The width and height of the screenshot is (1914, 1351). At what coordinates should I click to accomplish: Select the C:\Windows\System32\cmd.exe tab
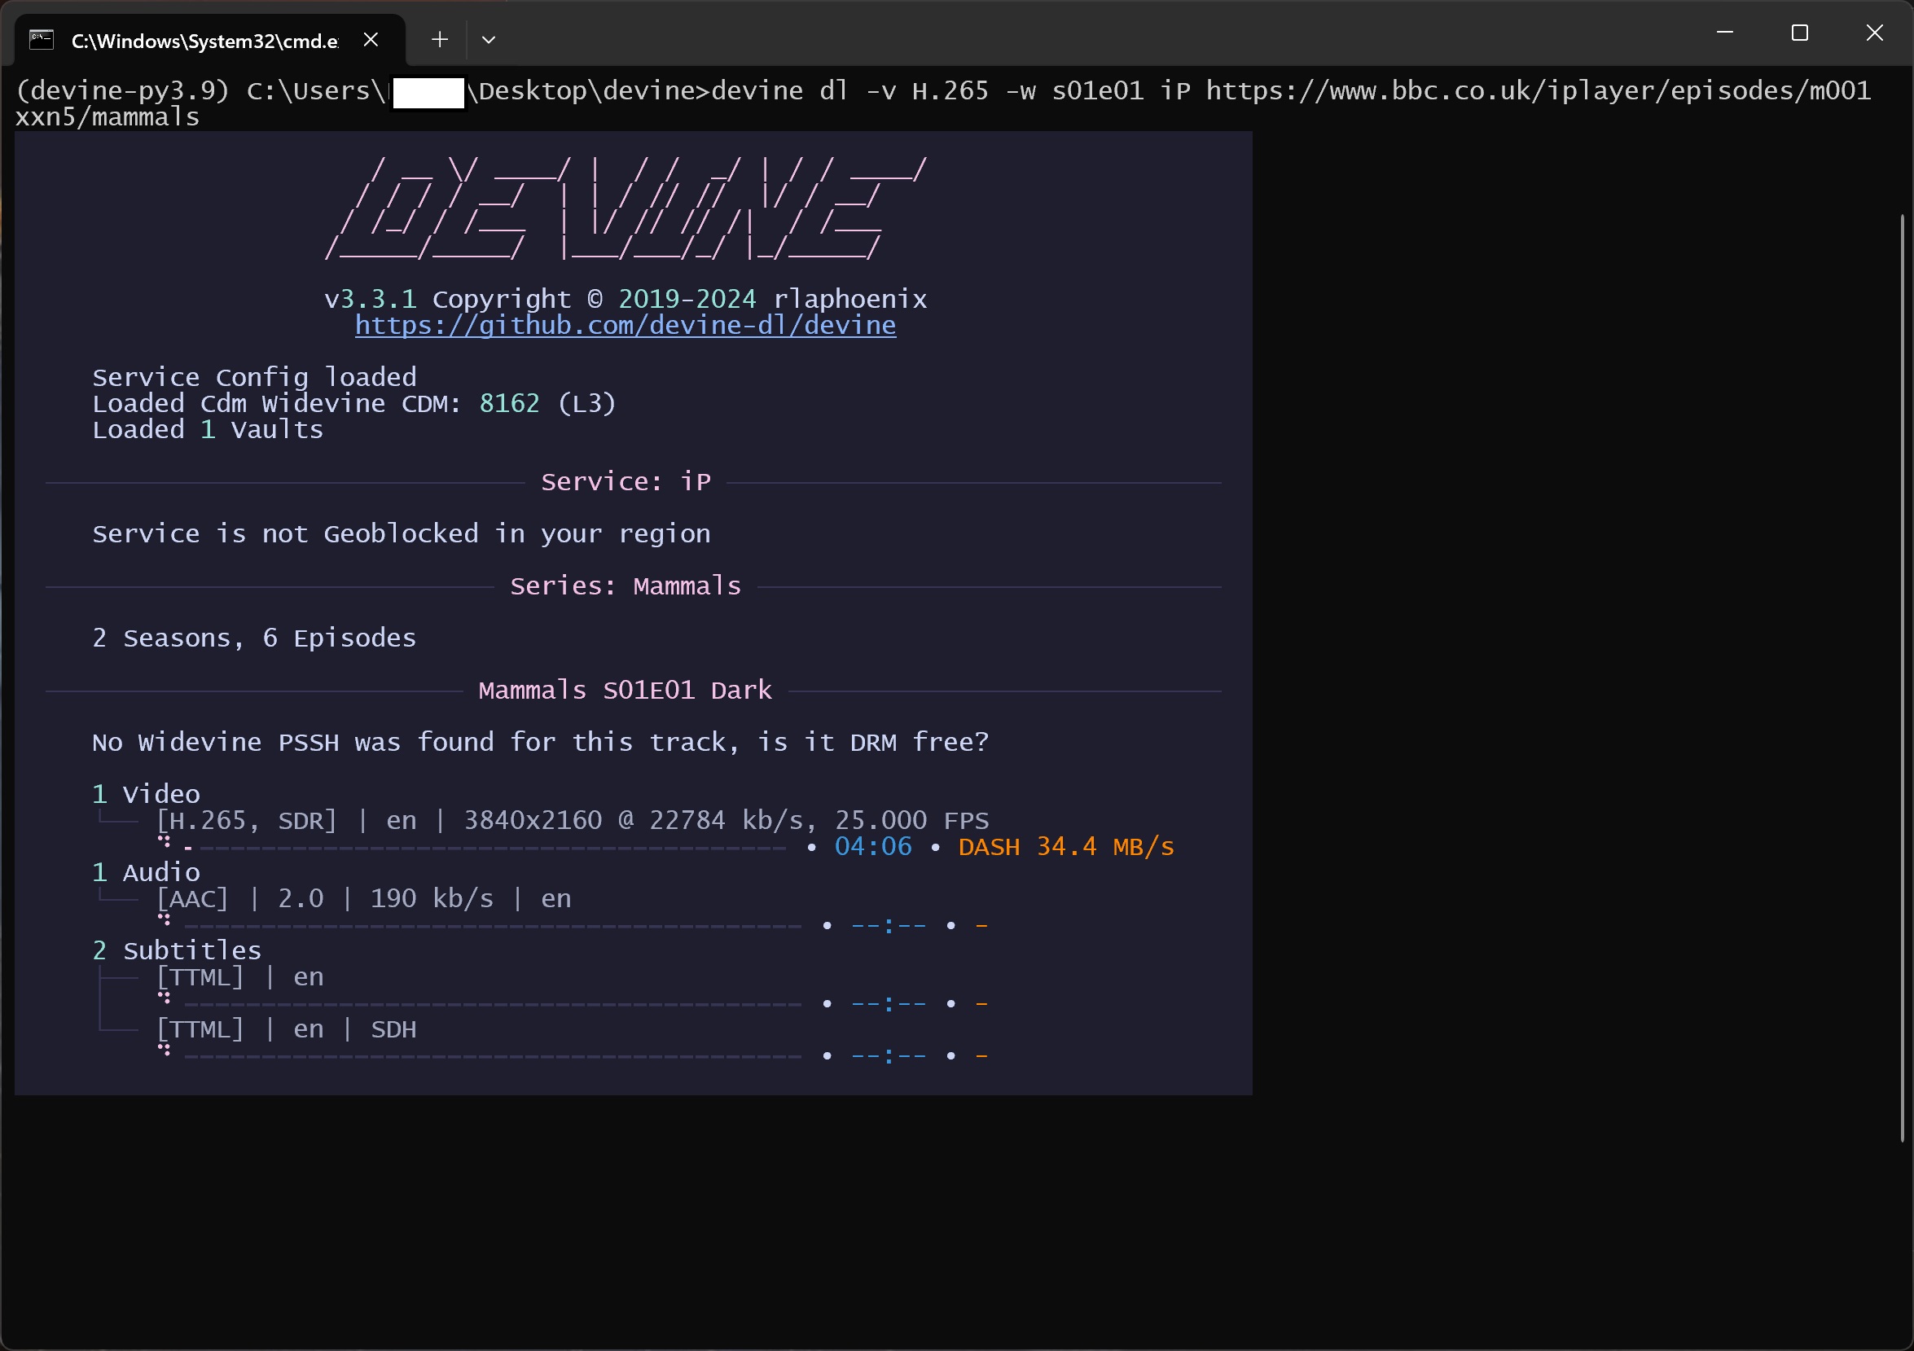tap(204, 41)
